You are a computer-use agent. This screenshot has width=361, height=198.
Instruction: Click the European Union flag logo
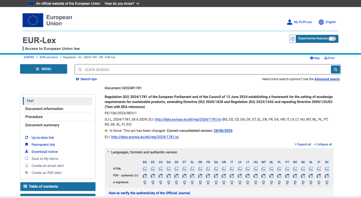pos(33,20)
